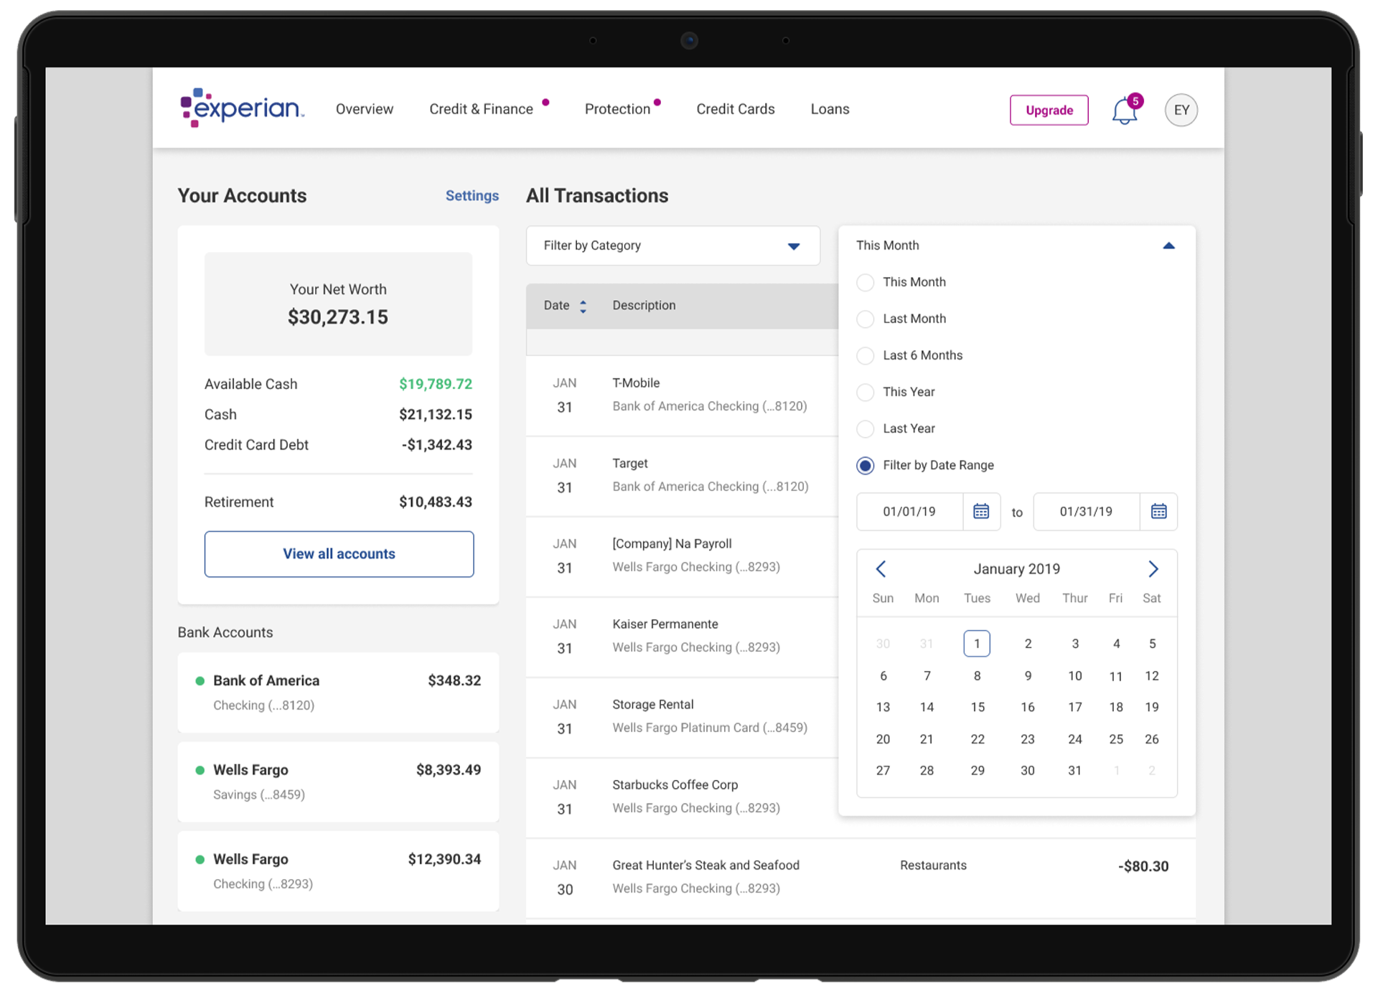Click the Retirement value $10,483.43
This screenshot has width=1378, height=1001.
[x=436, y=502]
